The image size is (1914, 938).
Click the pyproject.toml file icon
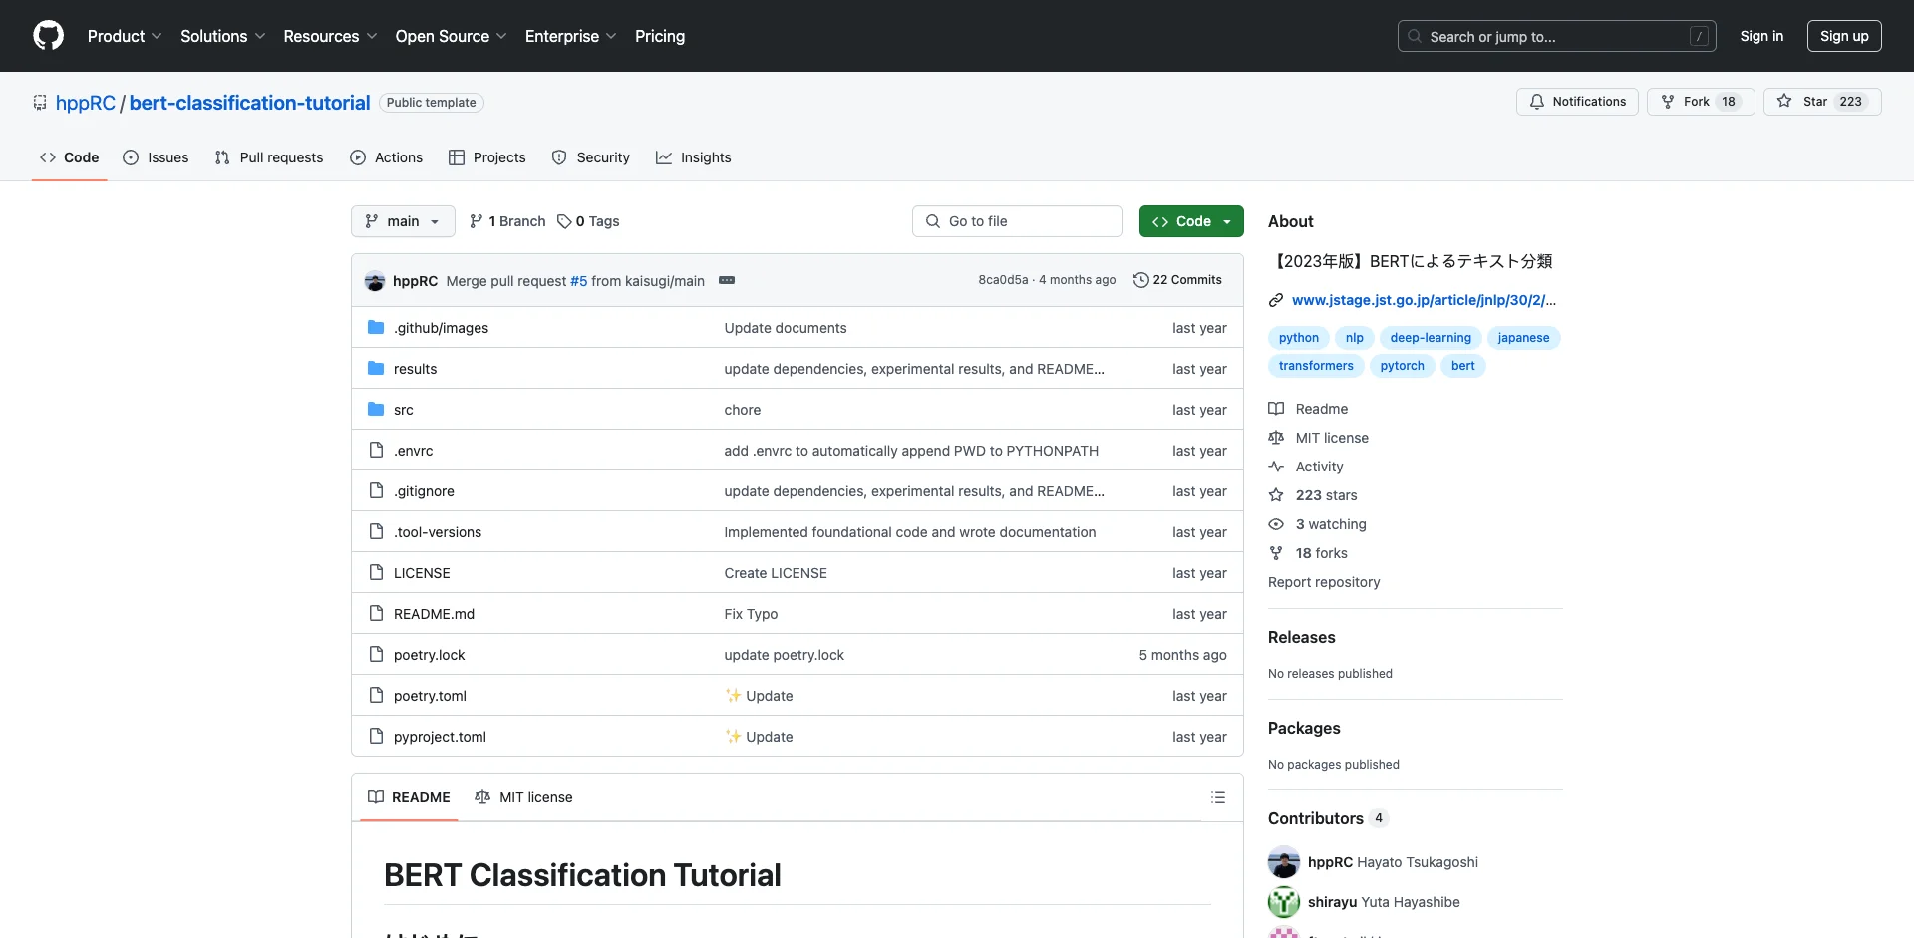tap(376, 736)
